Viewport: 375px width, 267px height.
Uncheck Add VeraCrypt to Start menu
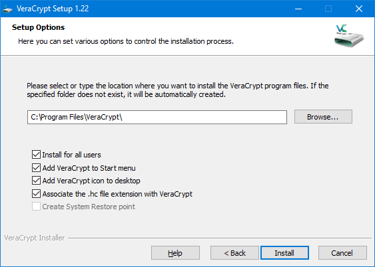tap(36, 168)
